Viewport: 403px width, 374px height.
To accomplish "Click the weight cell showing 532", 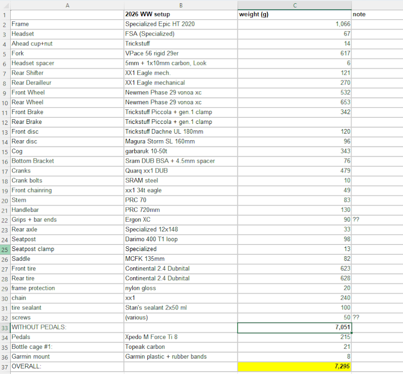I will coord(295,93).
